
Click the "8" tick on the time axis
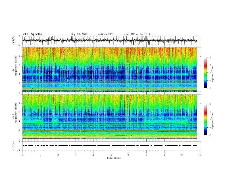tap(164, 155)
